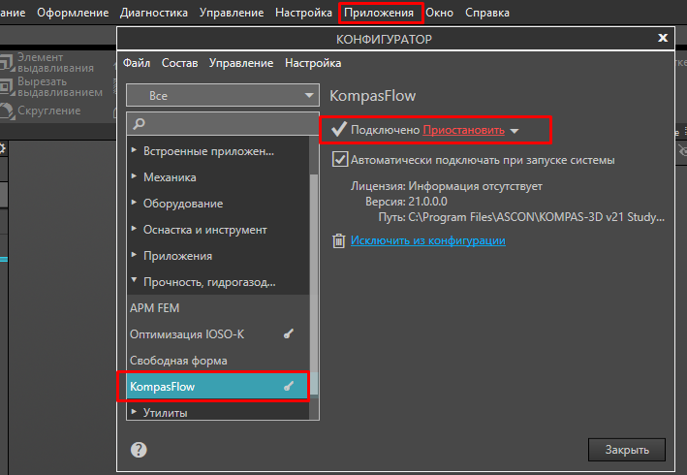687x475 pixels.
Task: Click the Путь: C:\Program Files\ASCON text
Action: 521,217
